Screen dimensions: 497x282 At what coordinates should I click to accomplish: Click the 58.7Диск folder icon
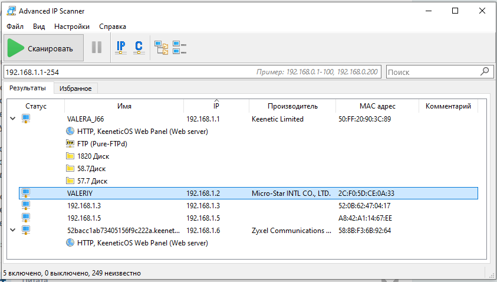click(70, 168)
